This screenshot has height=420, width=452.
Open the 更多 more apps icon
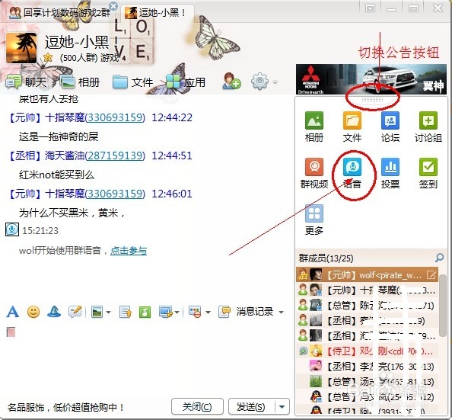point(314,213)
